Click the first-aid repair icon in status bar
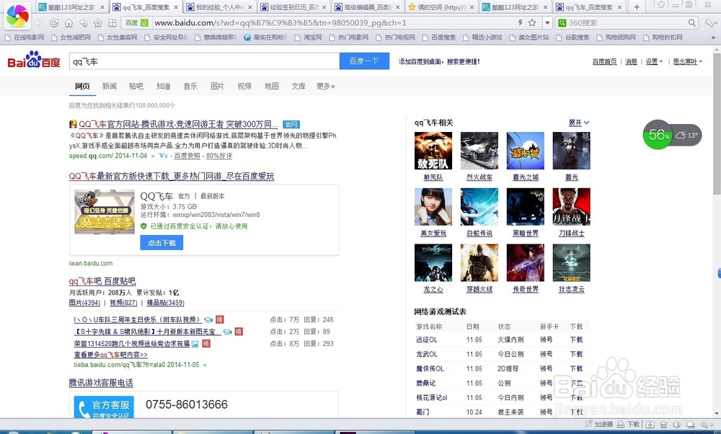 coord(650,425)
